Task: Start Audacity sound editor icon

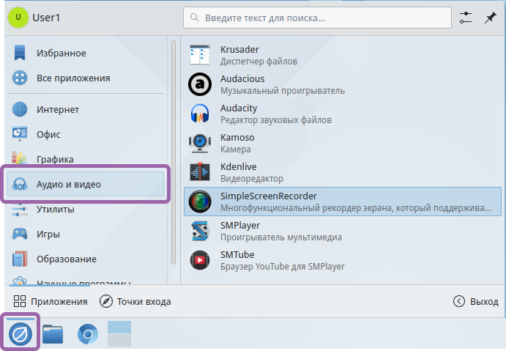Action: (x=200, y=114)
